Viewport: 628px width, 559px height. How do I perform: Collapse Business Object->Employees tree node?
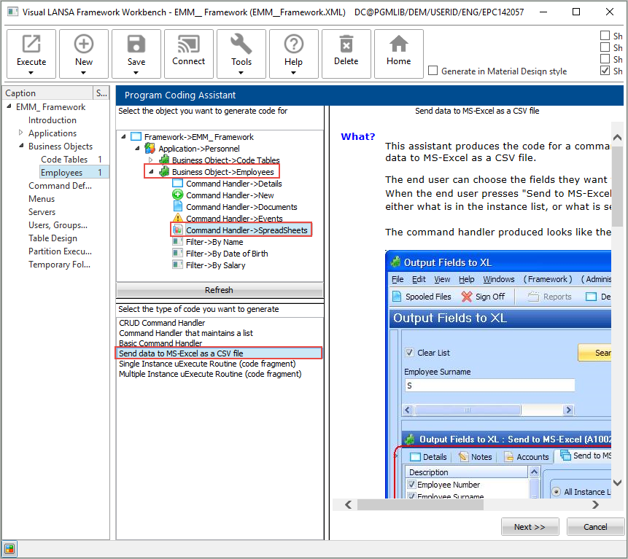point(151,172)
